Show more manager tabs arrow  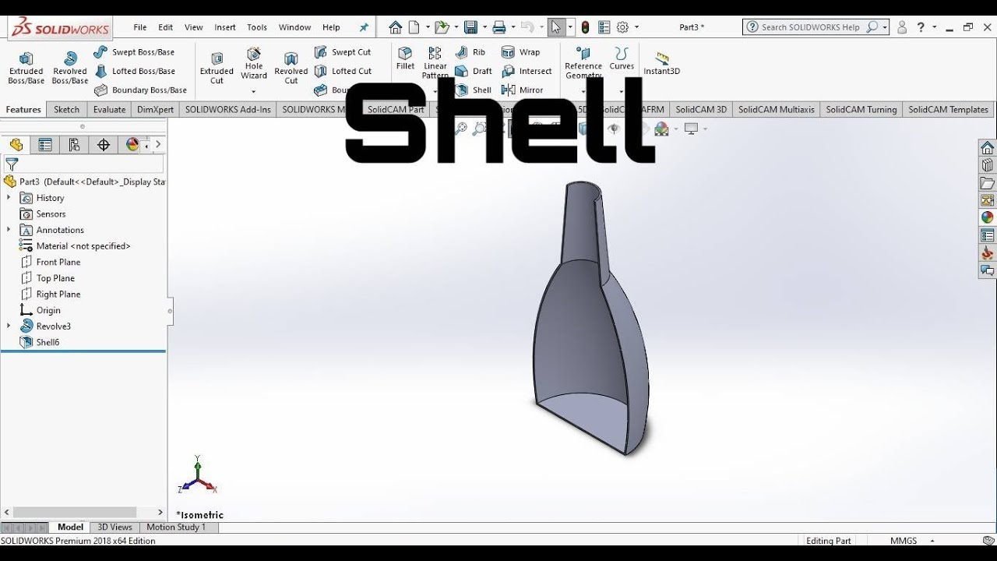pyautogui.click(x=158, y=144)
